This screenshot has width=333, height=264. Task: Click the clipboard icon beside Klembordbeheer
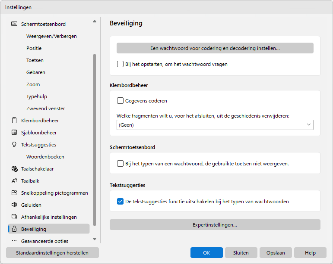[x=14, y=120]
